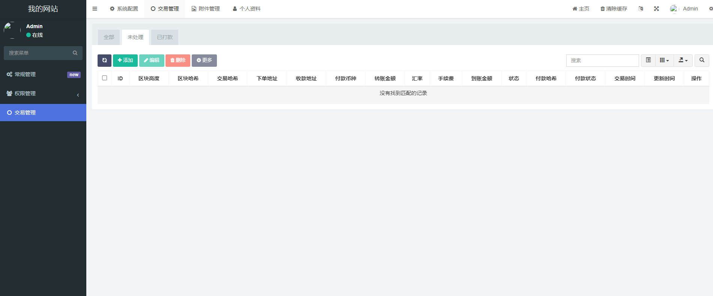Open the language switch icon
The width and height of the screenshot is (713, 296).
(641, 9)
